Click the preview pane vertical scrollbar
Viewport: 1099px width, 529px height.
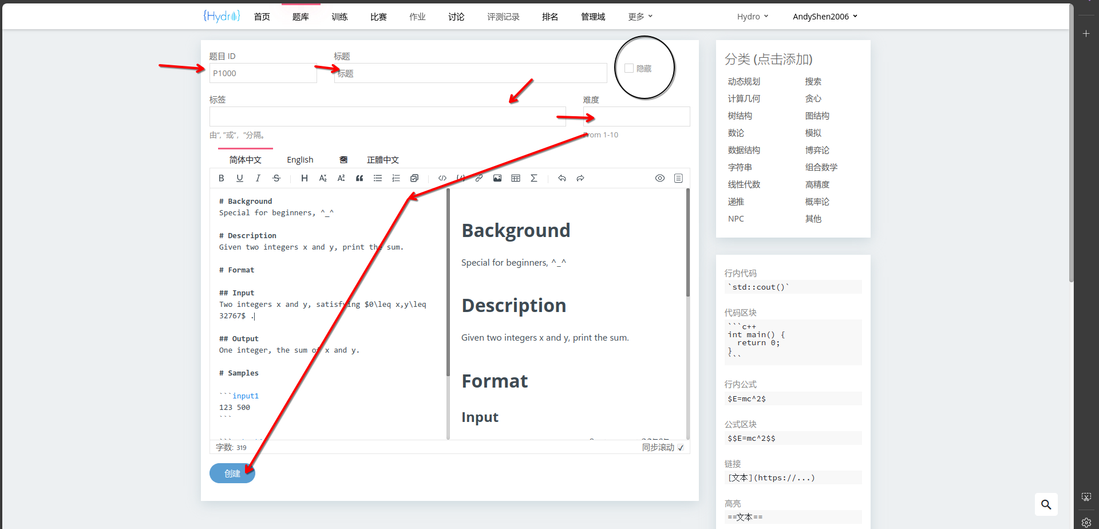click(x=687, y=243)
